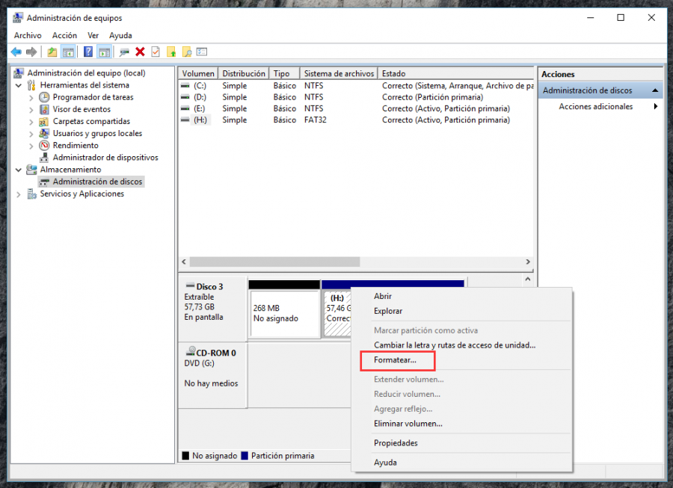Click Propiedades in the context menu
The width and height of the screenshot is (673, 488).
tap(396, 443)
